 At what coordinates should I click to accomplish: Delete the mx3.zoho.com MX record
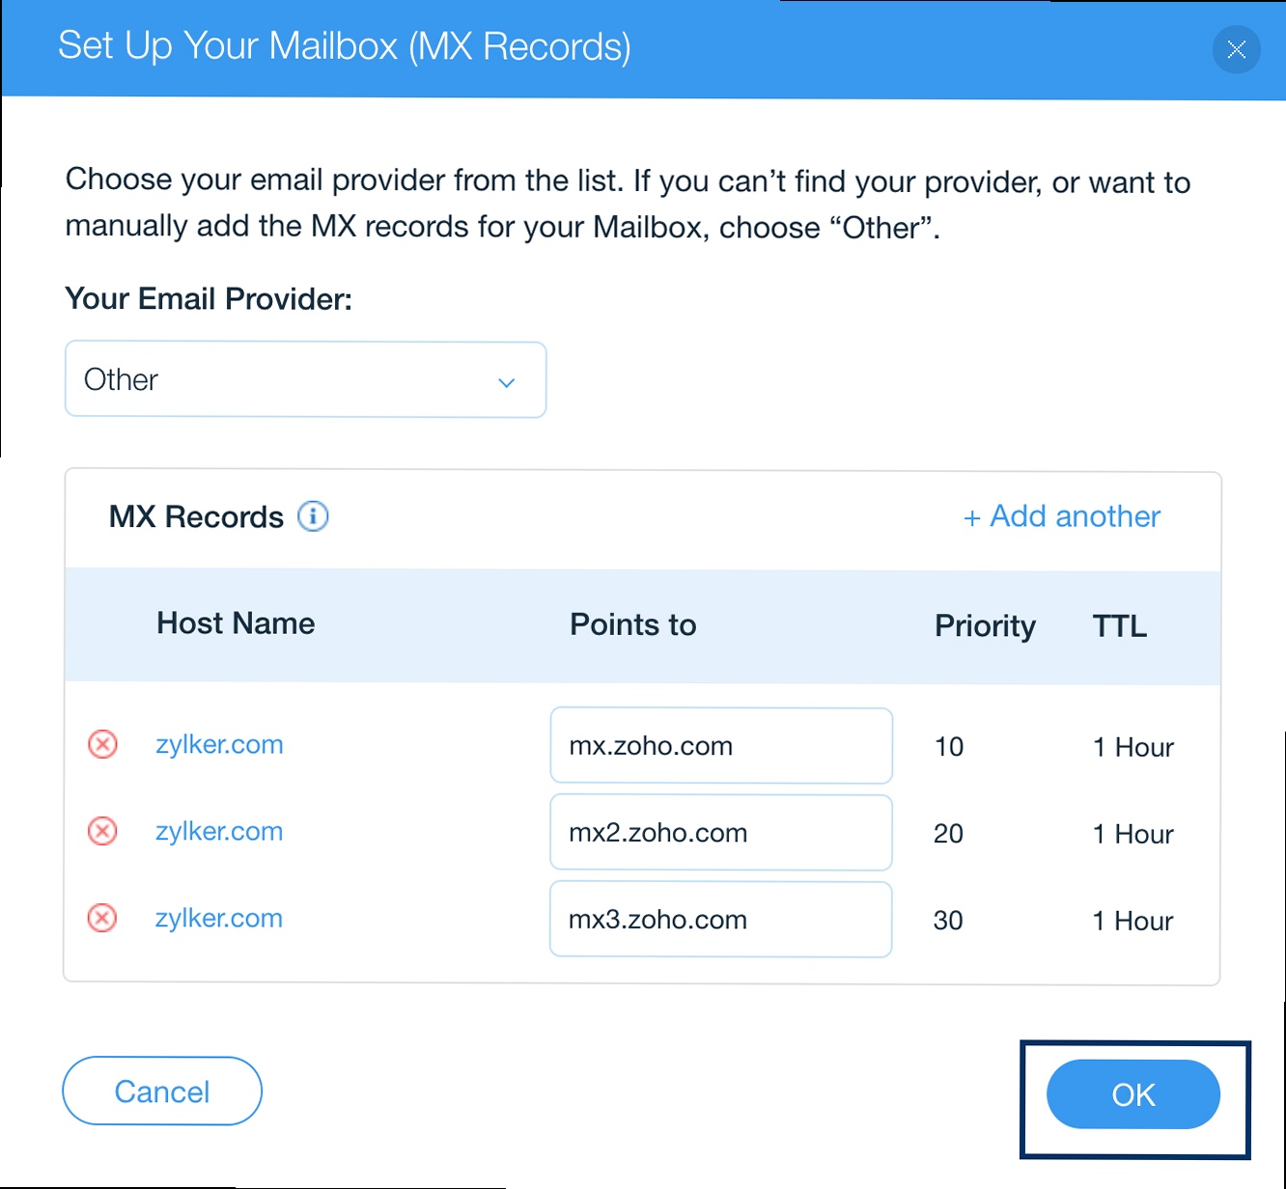pos(103,918)
